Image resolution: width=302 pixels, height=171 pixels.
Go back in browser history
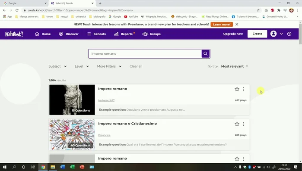4,10
